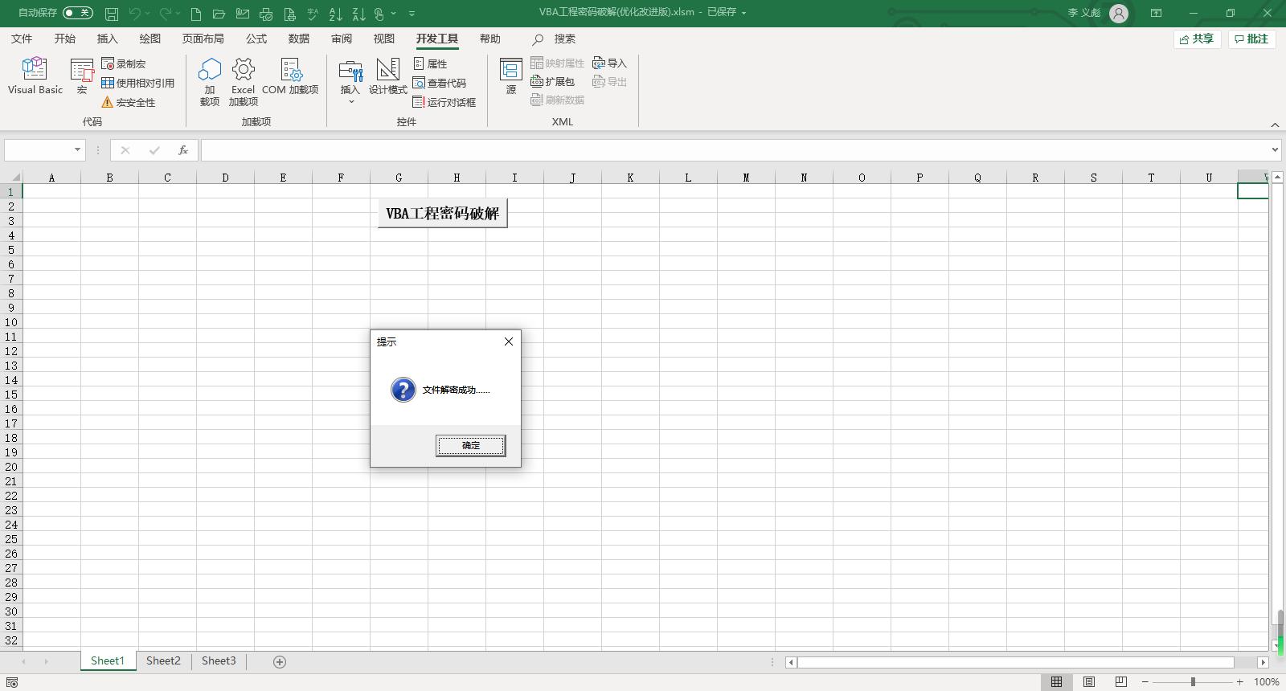Click the Macros (宏) icon
The height and width of the screenshot is (691, 1286).
[x=82, y=76]
